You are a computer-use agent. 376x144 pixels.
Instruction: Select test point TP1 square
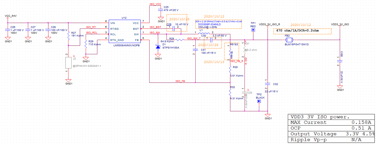pyautogui.click(x=253, y=30)
